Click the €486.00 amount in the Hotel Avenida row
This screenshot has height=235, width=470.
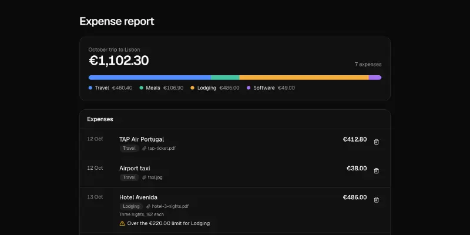click(x=355, y=197)
